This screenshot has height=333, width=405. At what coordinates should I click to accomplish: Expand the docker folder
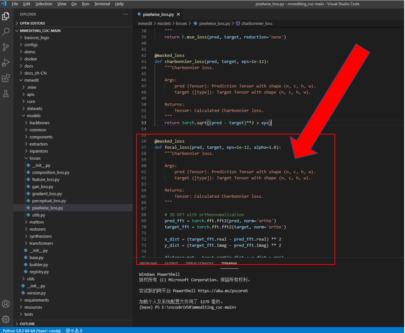coord(31,59)
